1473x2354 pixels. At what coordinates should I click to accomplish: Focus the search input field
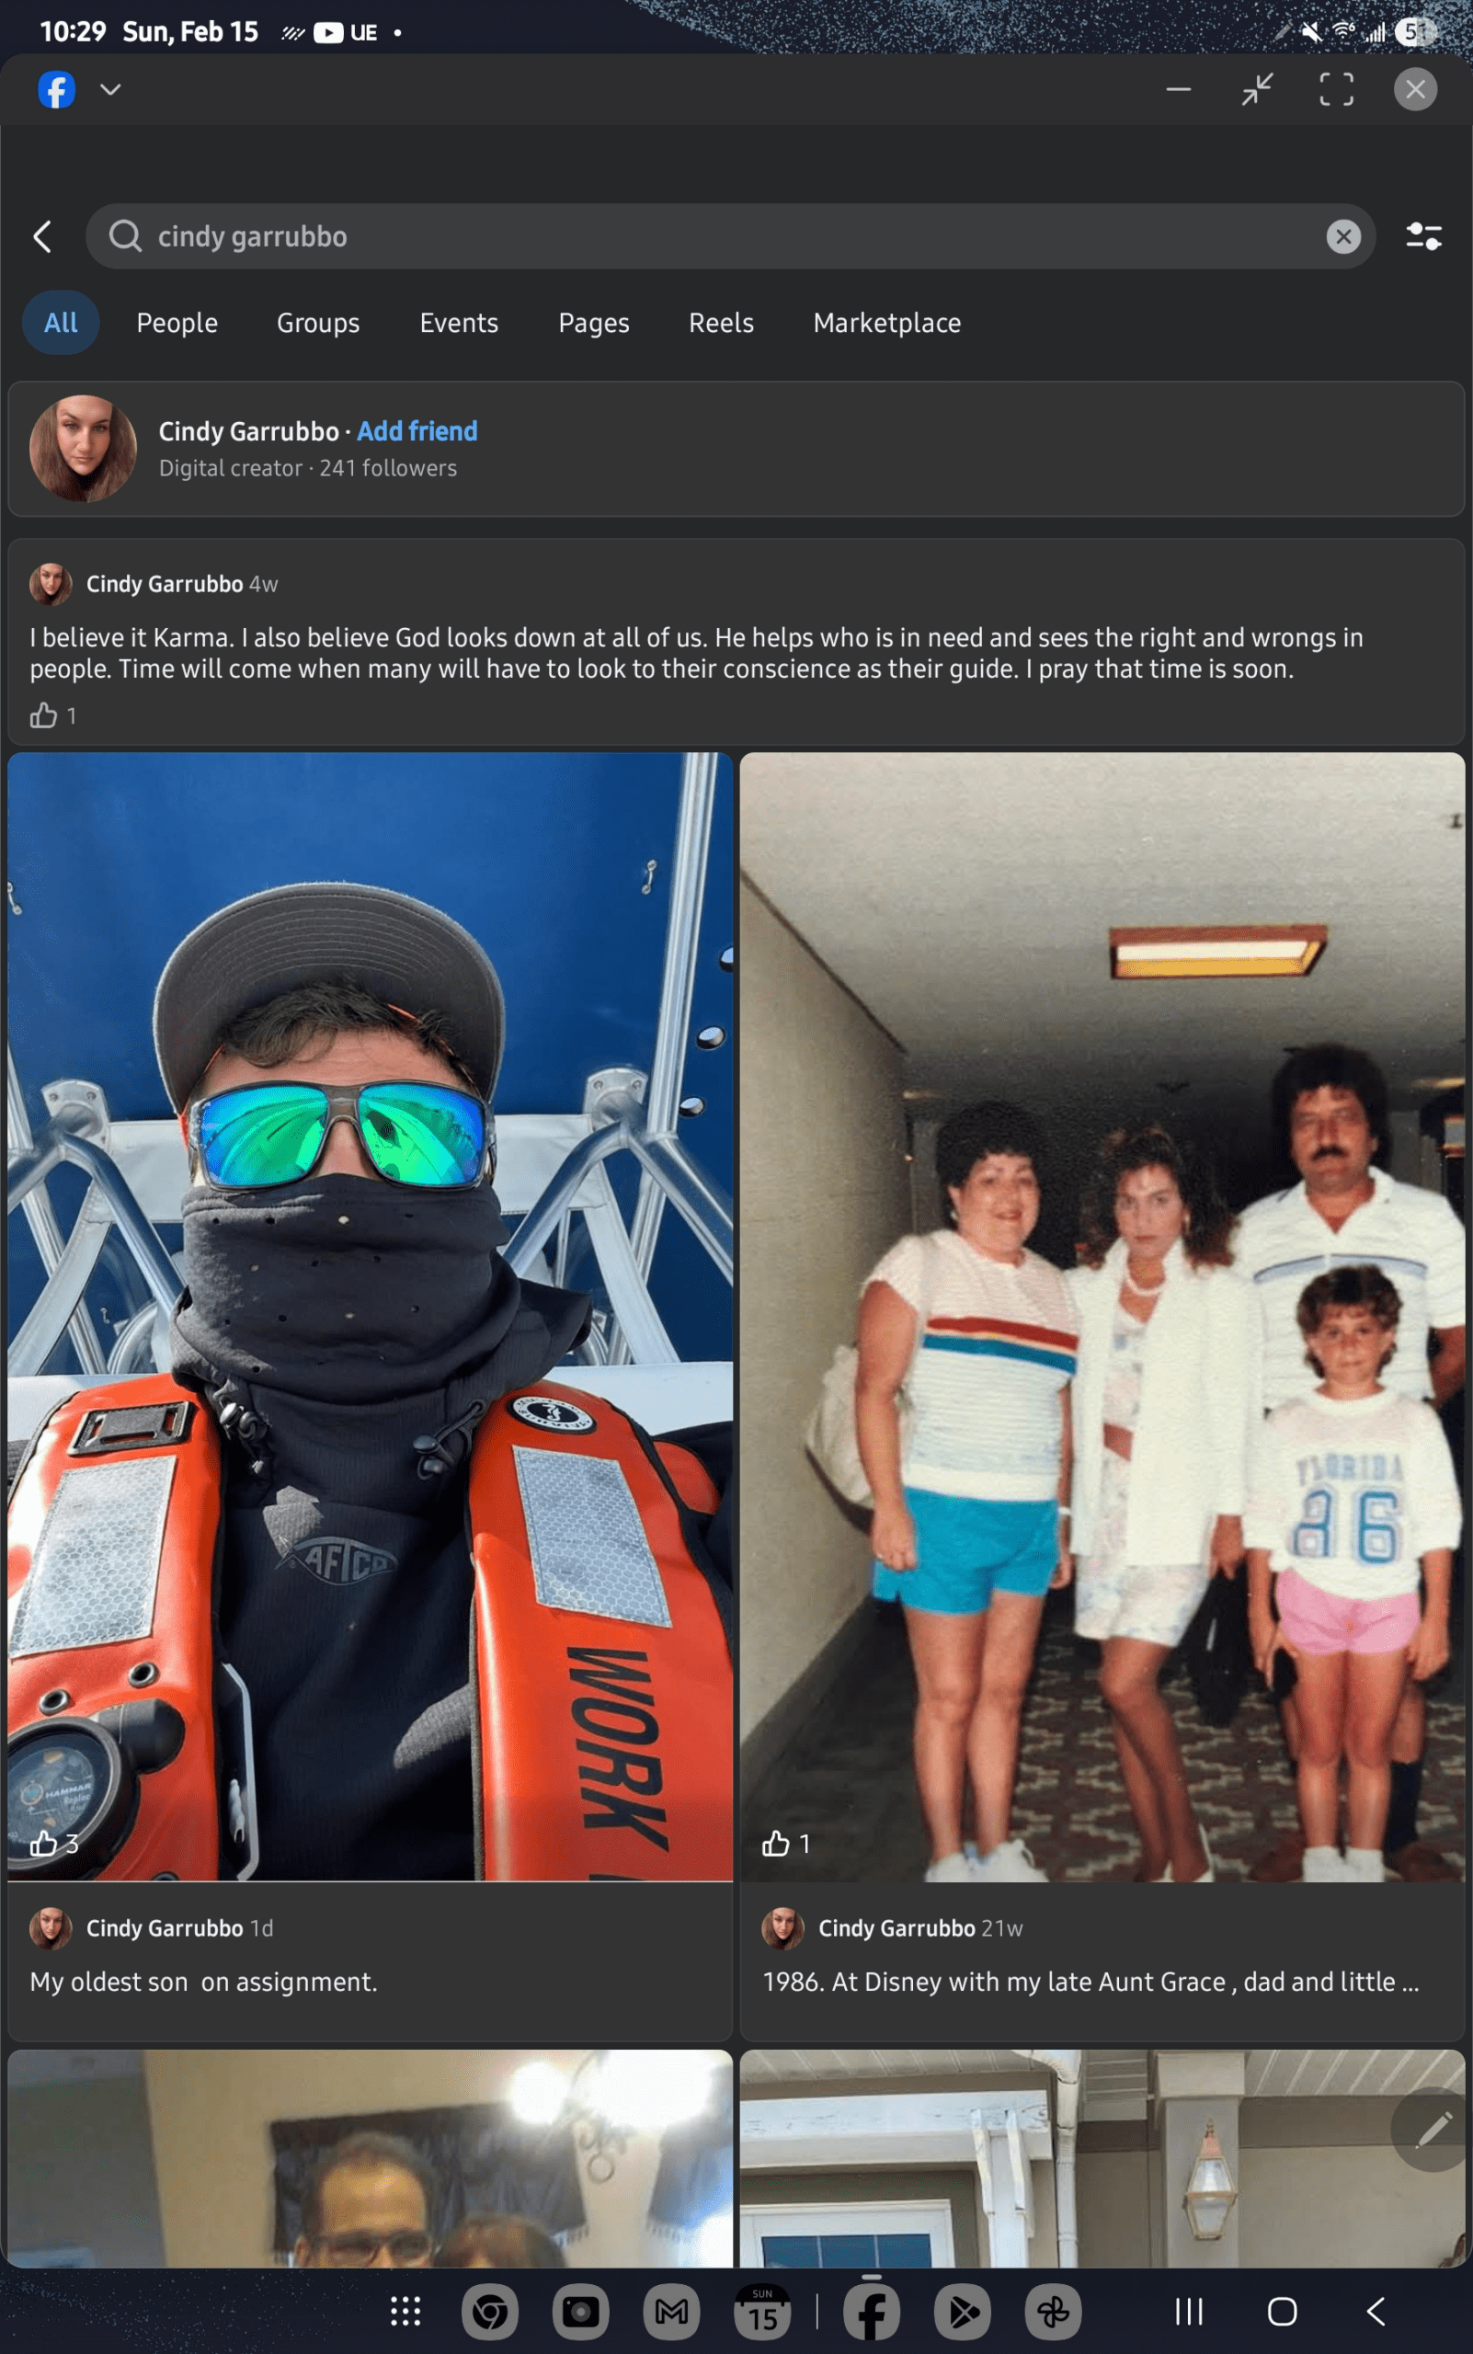pyautogui.click(x=731, y=235)
